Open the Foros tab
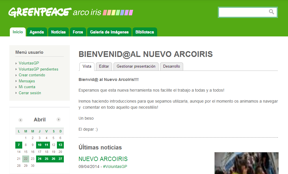The image size is (288, 174). pyautogui.click(x=78, y=32)
